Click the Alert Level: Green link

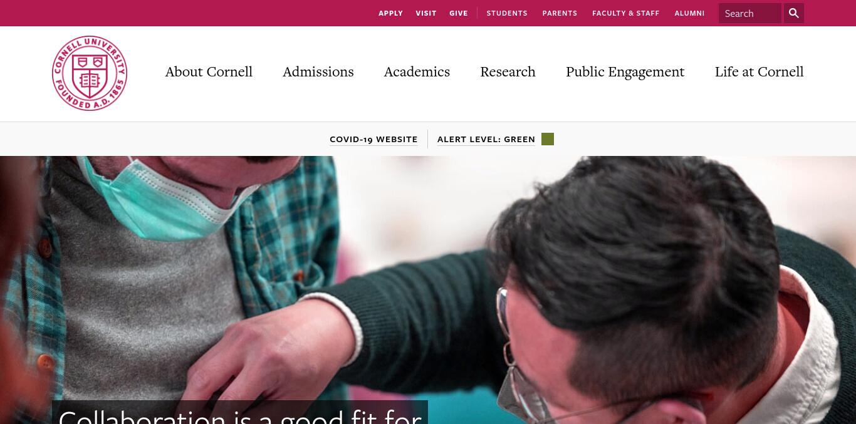click(486, 139)
